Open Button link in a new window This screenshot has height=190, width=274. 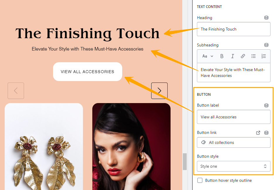[258, 132]
